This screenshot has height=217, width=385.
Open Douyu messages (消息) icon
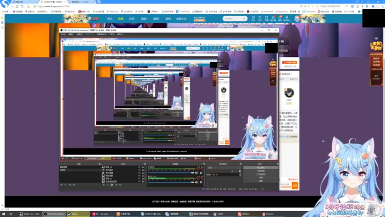pyautogui.click(x=280, y=18)
